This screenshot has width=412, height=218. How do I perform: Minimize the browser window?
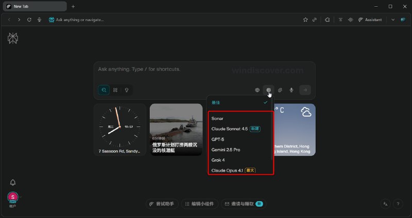click(376, 7)
